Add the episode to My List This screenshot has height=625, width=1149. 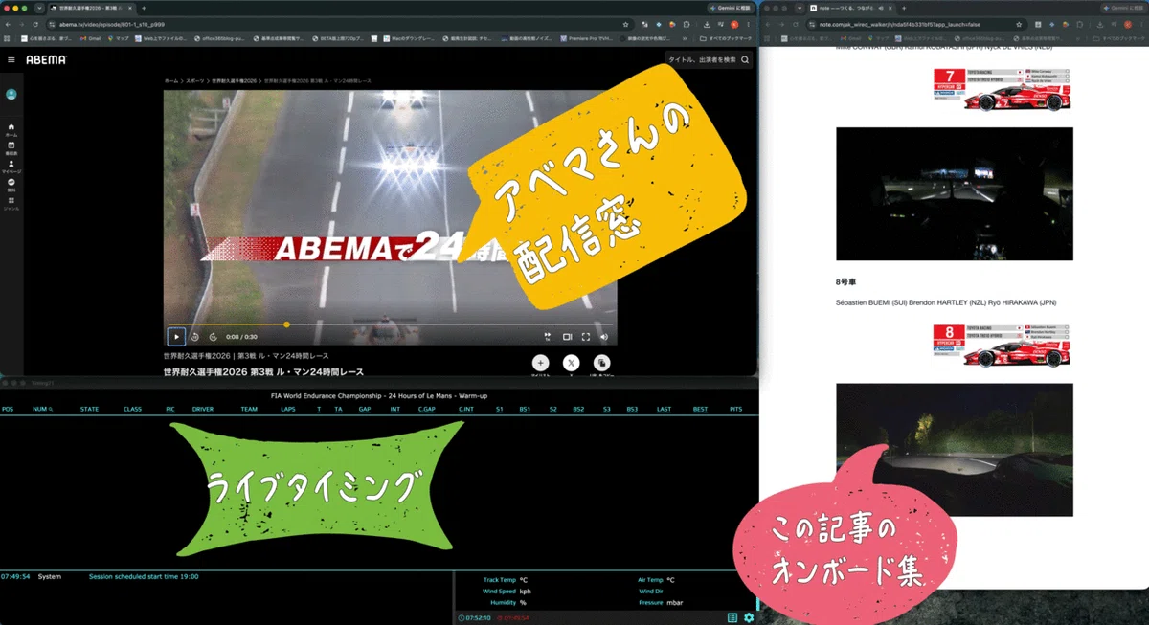tap(541, 363)
